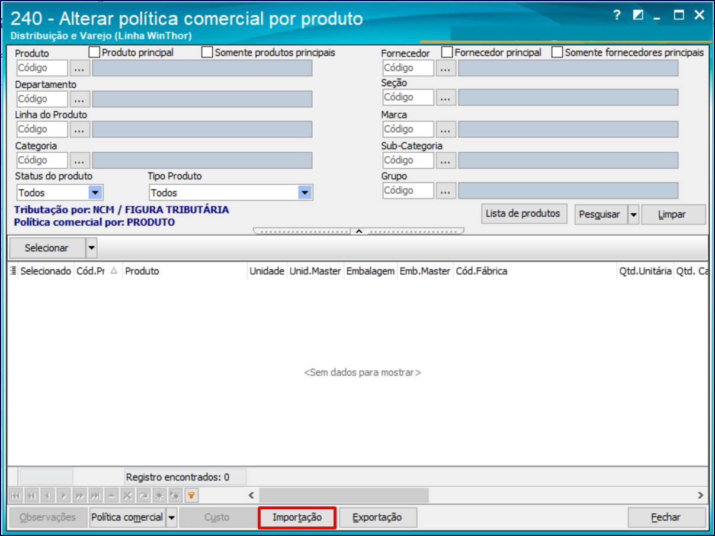The image size is (715, 536).
Task: Click the goto bookmark asterisk navigator icon
Action: click(175, 495)
